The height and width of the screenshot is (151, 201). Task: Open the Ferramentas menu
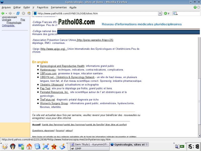click(59, 7)
